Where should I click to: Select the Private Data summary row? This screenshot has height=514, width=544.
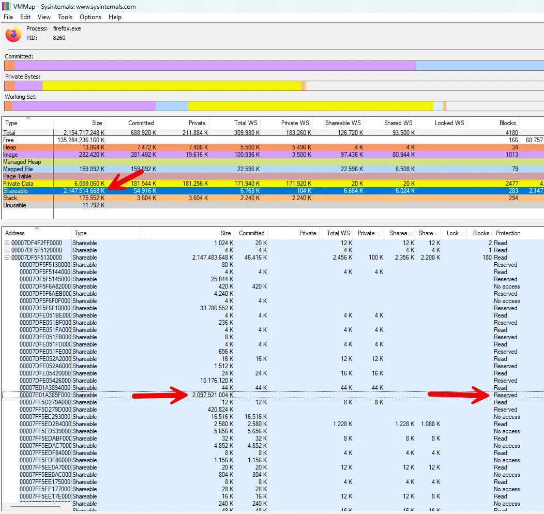[x=273, y=184]
